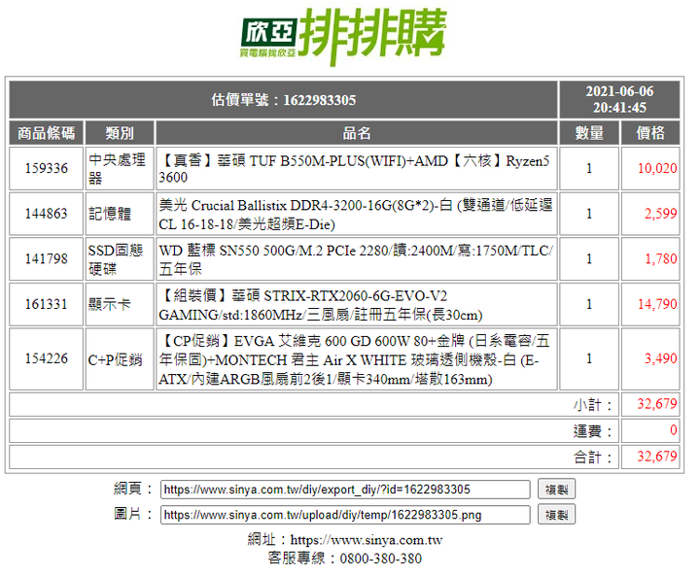Select barcode 161331
This screenshot has height=576, width=700.
pyautogui.click(x=47, y=304)
